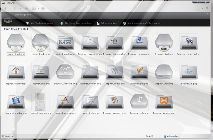Click the Inspirat_firewire.png icon

coord(65,72)
